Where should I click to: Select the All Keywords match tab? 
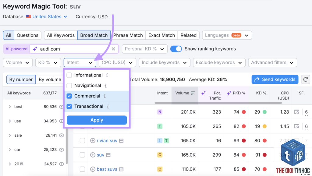point(61,35)
